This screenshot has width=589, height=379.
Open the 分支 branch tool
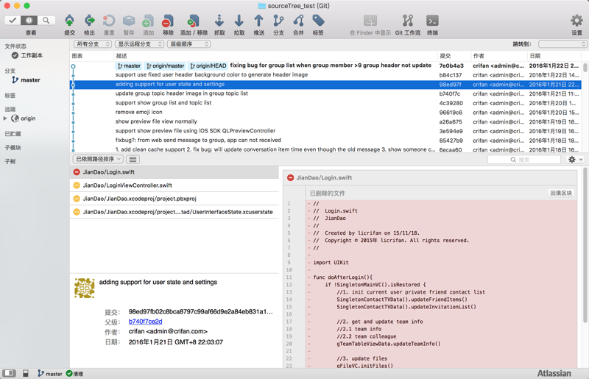278,21
